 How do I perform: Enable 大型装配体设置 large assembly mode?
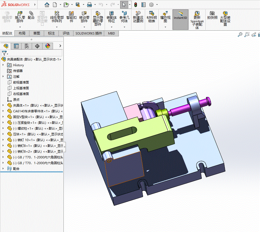coord(225,18)
